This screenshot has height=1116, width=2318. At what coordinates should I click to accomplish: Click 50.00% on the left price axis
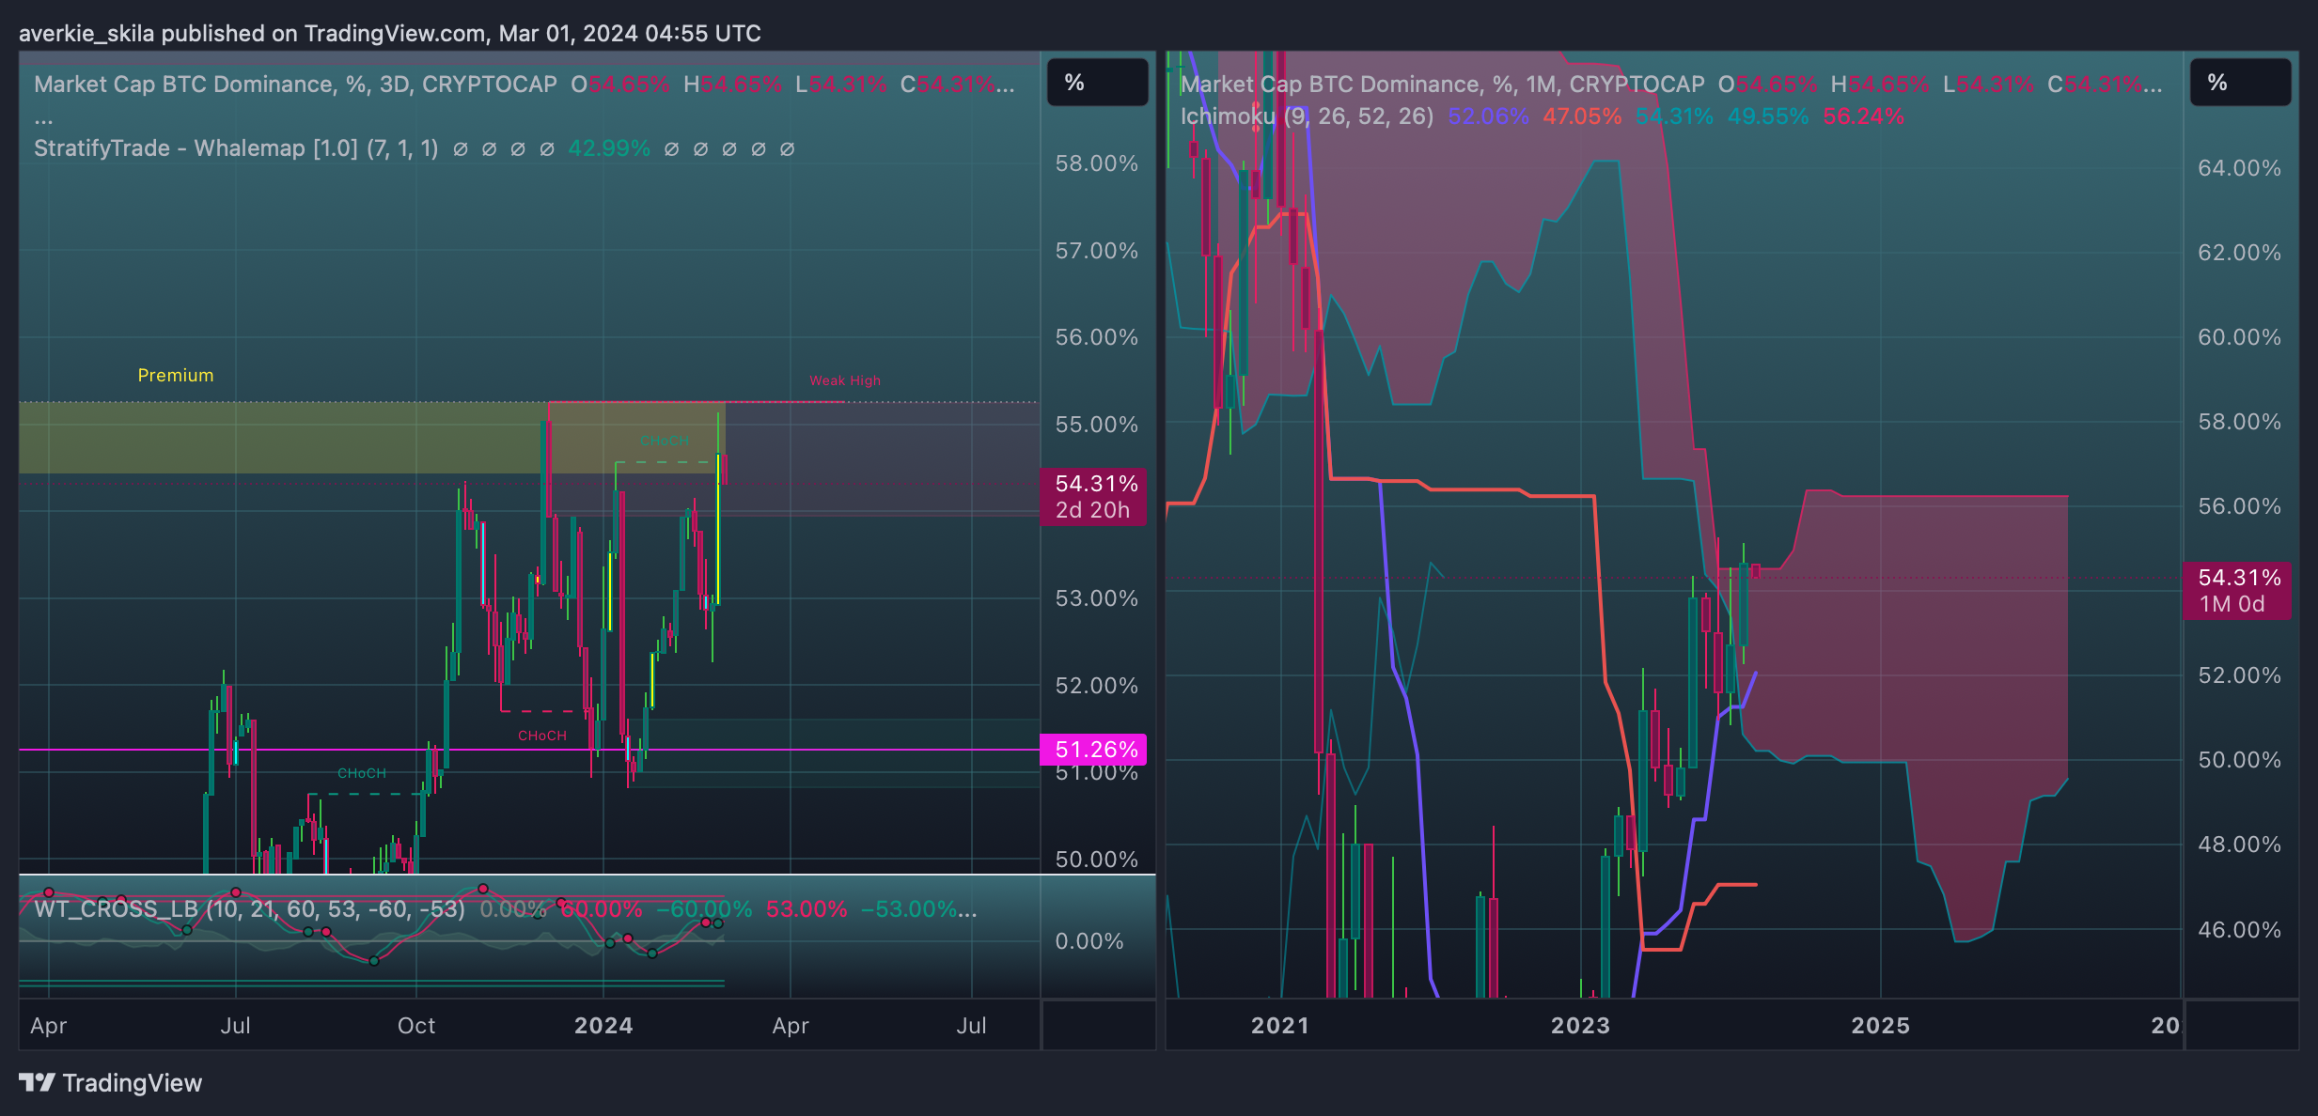click(1096, 860)
